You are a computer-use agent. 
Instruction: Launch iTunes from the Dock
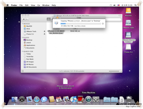pyautogui.click(x=74, y=99)
